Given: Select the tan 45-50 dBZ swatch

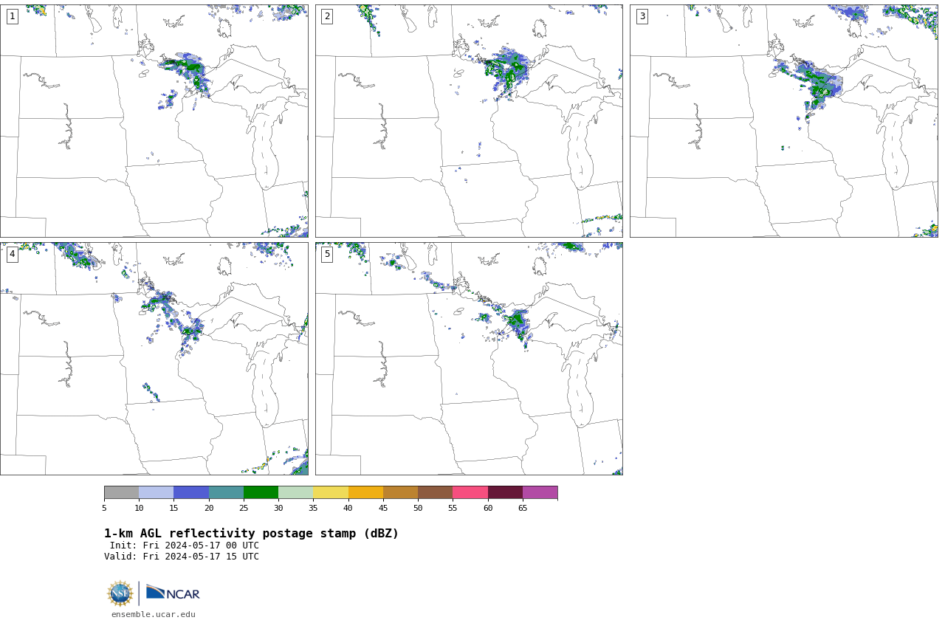Looking at the screenshot, I should (400, 492).
